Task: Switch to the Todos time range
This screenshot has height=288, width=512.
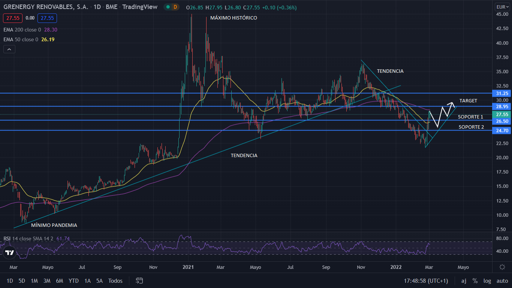Action: 115,280
